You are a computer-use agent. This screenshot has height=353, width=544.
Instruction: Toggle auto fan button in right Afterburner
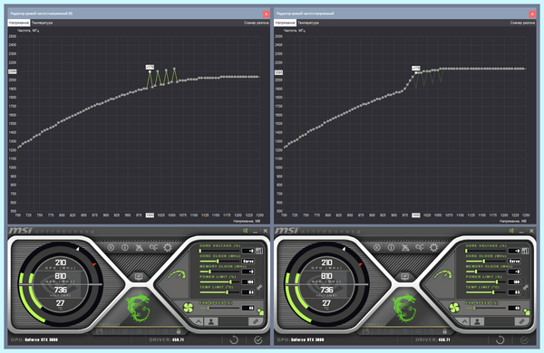pos(464,321)
